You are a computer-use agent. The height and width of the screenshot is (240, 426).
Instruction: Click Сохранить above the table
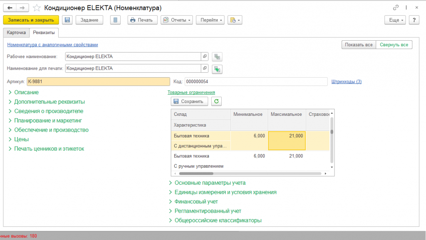[189, 101]
